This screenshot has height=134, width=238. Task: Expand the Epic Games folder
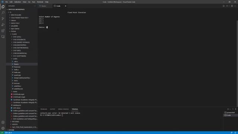point(15,29)
